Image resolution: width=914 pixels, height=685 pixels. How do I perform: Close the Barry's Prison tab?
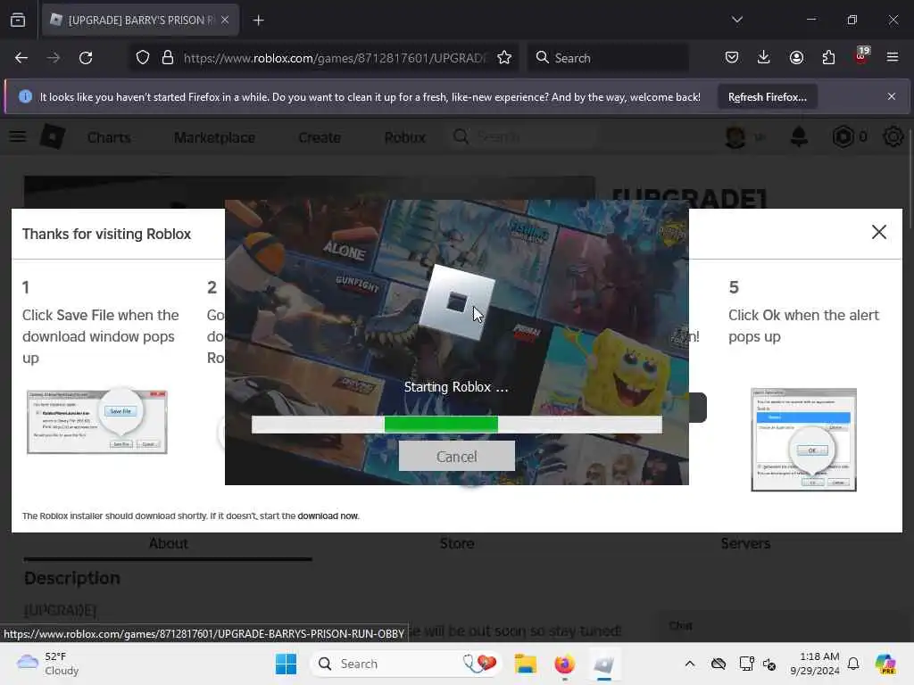tap(225, 20)
